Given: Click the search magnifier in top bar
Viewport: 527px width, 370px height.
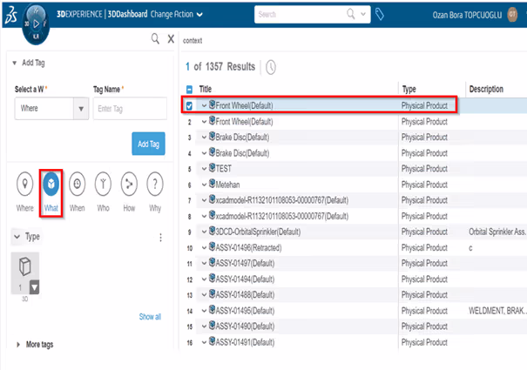Looking at the screenshot, I should 350,14.
